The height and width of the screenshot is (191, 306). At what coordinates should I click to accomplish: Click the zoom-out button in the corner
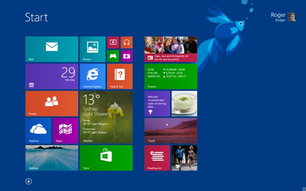point(304,189)
